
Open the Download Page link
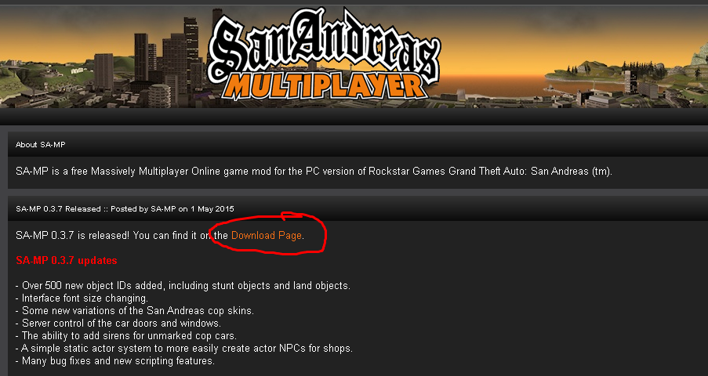click(267, 236)
